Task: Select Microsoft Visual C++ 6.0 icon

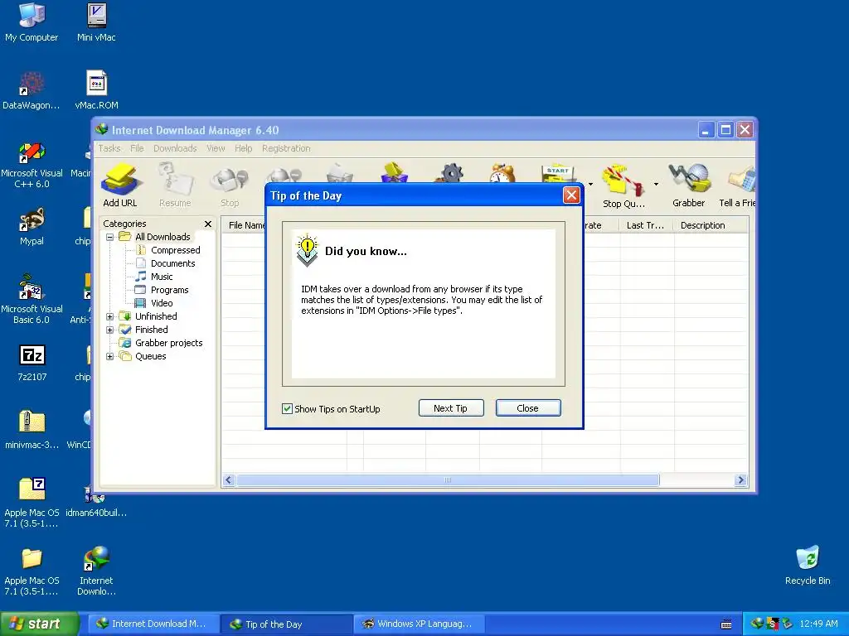Action: tap(32, 165)
